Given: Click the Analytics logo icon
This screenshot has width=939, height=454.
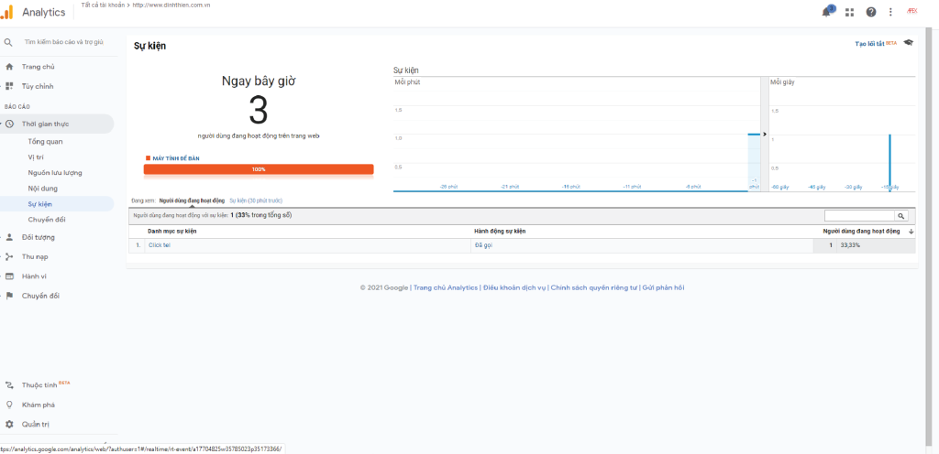Looking at the screenshot, I should tap(6, 12).
